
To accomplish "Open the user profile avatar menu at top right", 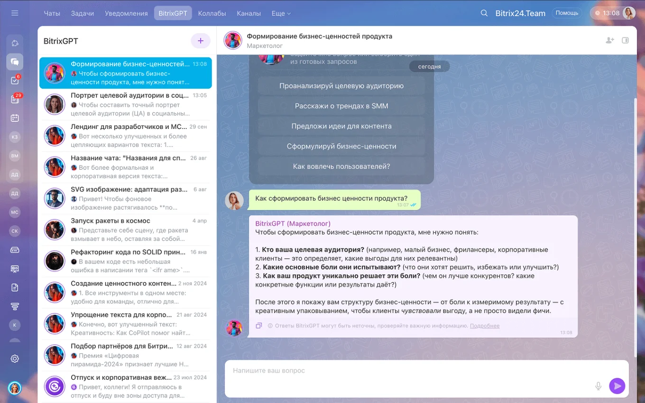I will [x=629, y=13].
